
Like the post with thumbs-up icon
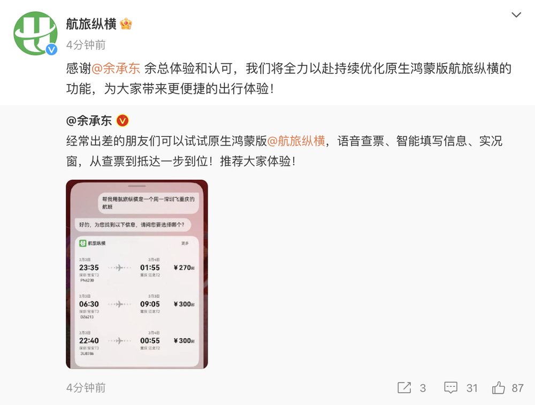[x=498, y=387]
